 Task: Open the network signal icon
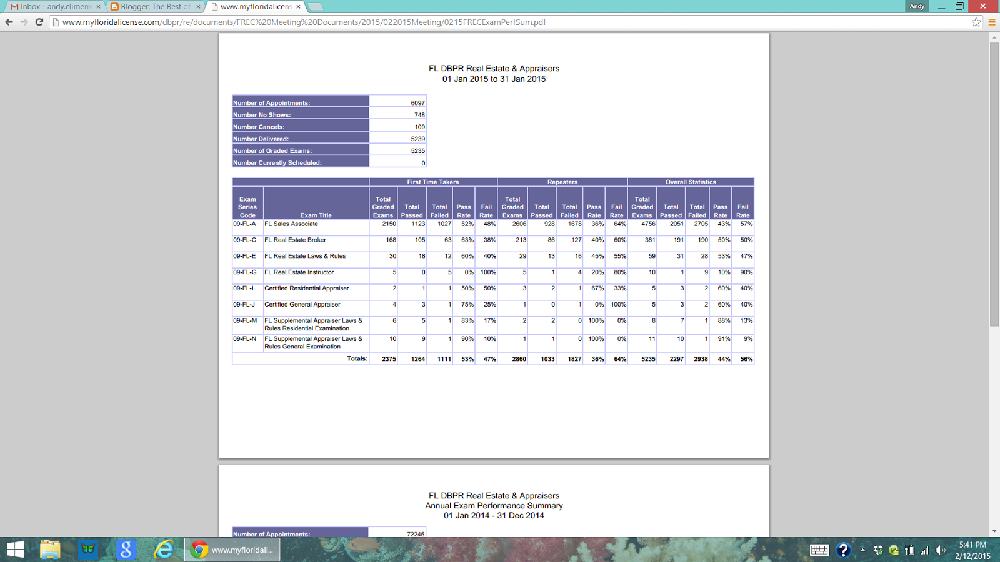tap(924, 550)
